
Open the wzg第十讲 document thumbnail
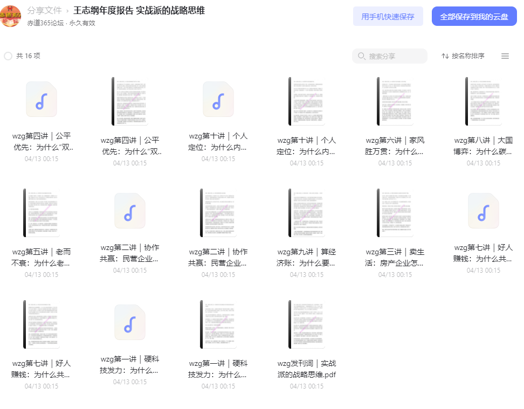[307, 101]
